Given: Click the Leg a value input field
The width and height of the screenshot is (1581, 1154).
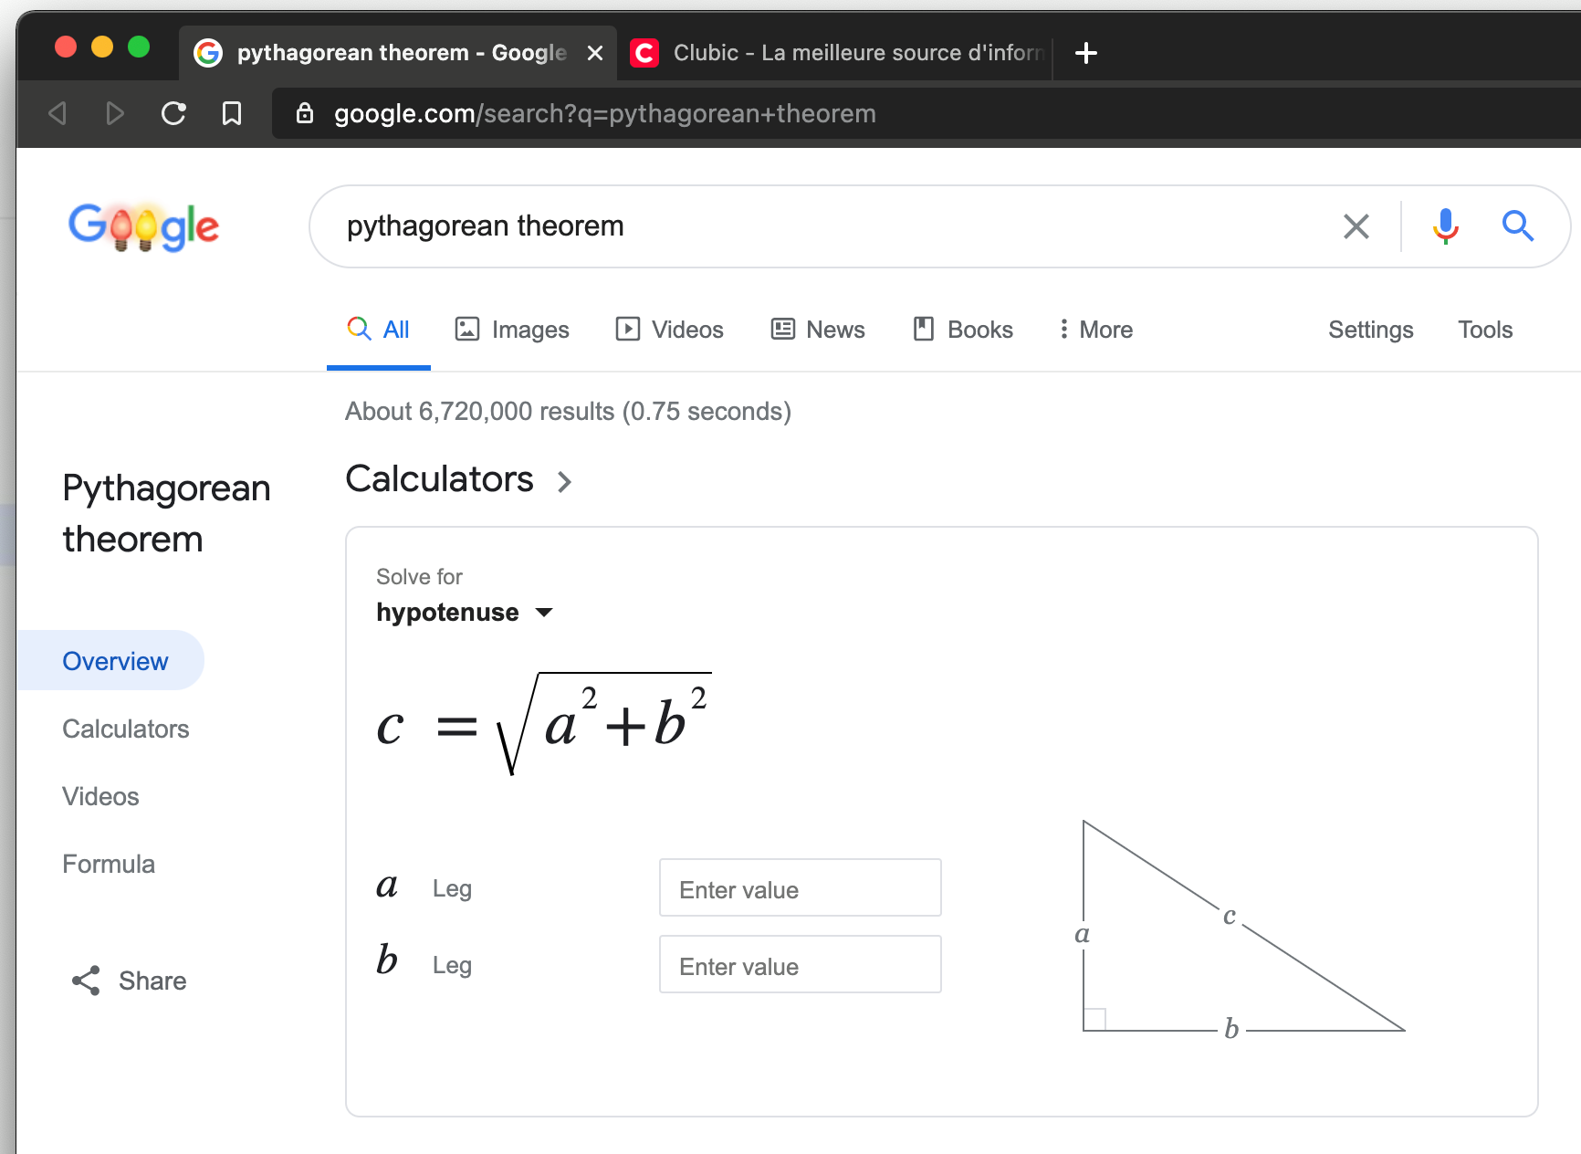Looking at the screenshot, I should click(x=800, y=888).
